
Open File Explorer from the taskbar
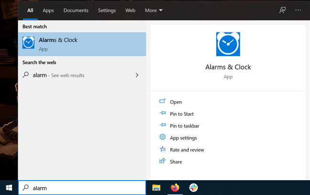tap(156, 188)
